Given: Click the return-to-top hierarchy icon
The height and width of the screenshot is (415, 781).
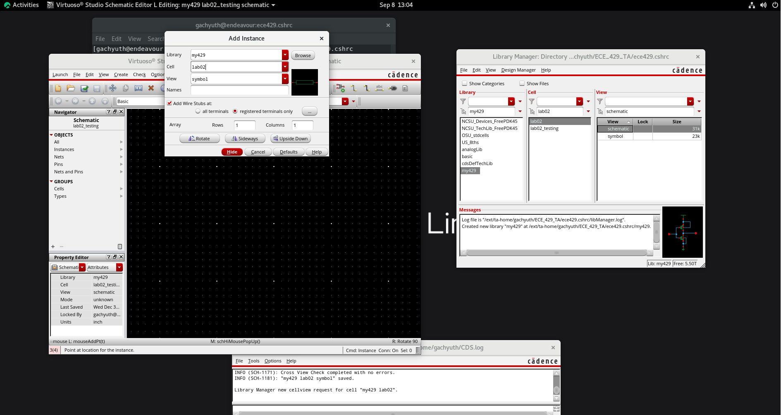Looking at the screenshot, I should click(x=105, y=101).
